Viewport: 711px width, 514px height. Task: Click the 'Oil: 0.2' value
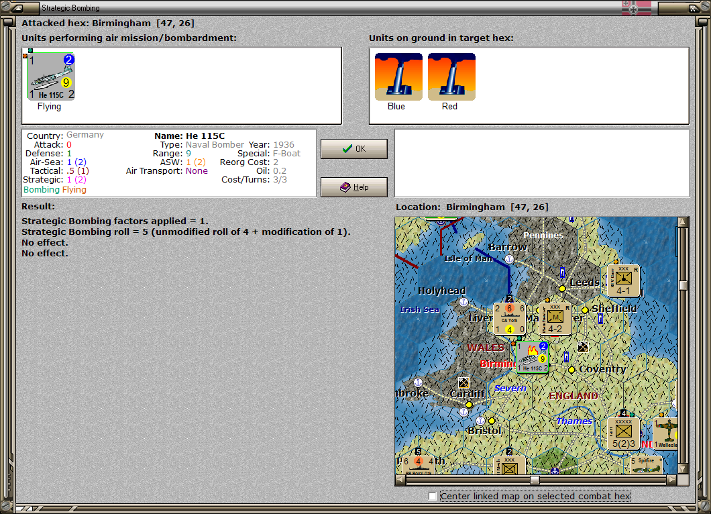280,171
